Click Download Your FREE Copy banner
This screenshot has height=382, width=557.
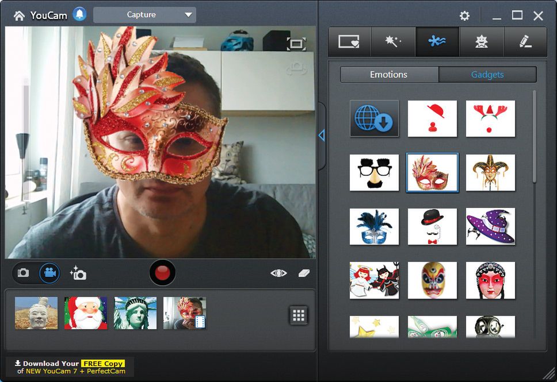coord(70,367)
